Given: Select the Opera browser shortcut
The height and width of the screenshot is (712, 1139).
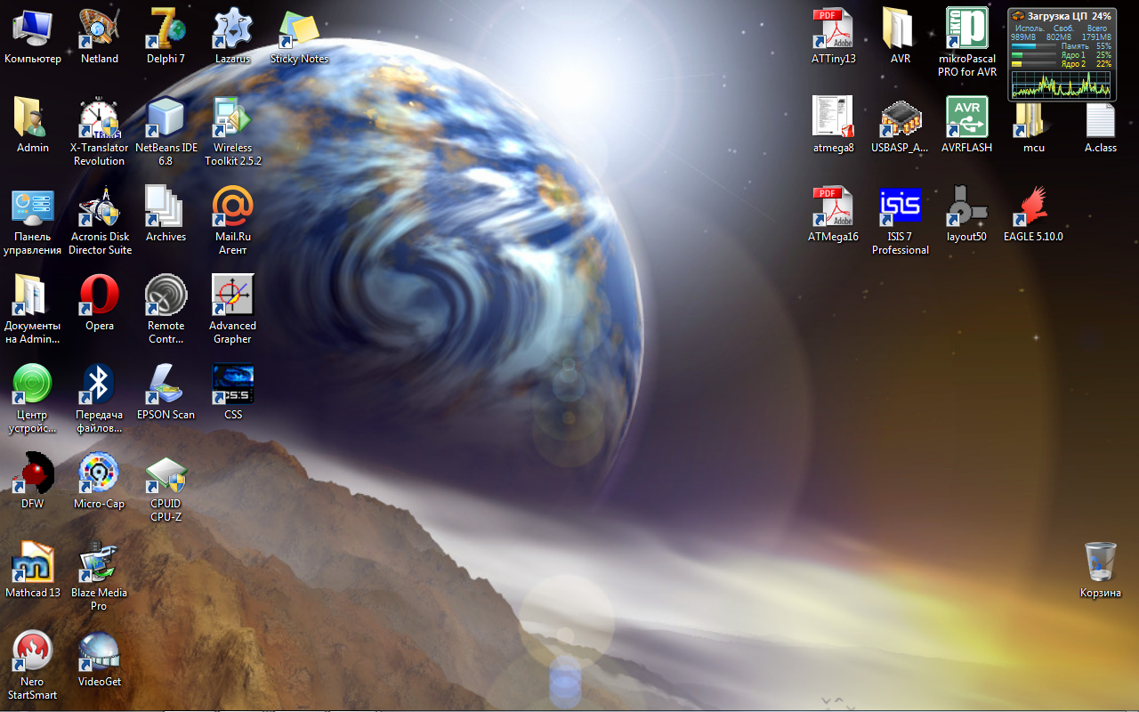Looking at the screenshot, I should pos(99,296).
